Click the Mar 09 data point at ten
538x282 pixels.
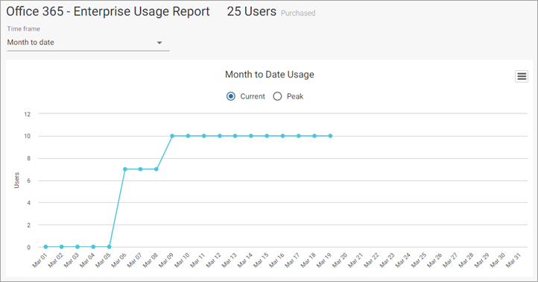pyautogui.click(x=172, y=136)
